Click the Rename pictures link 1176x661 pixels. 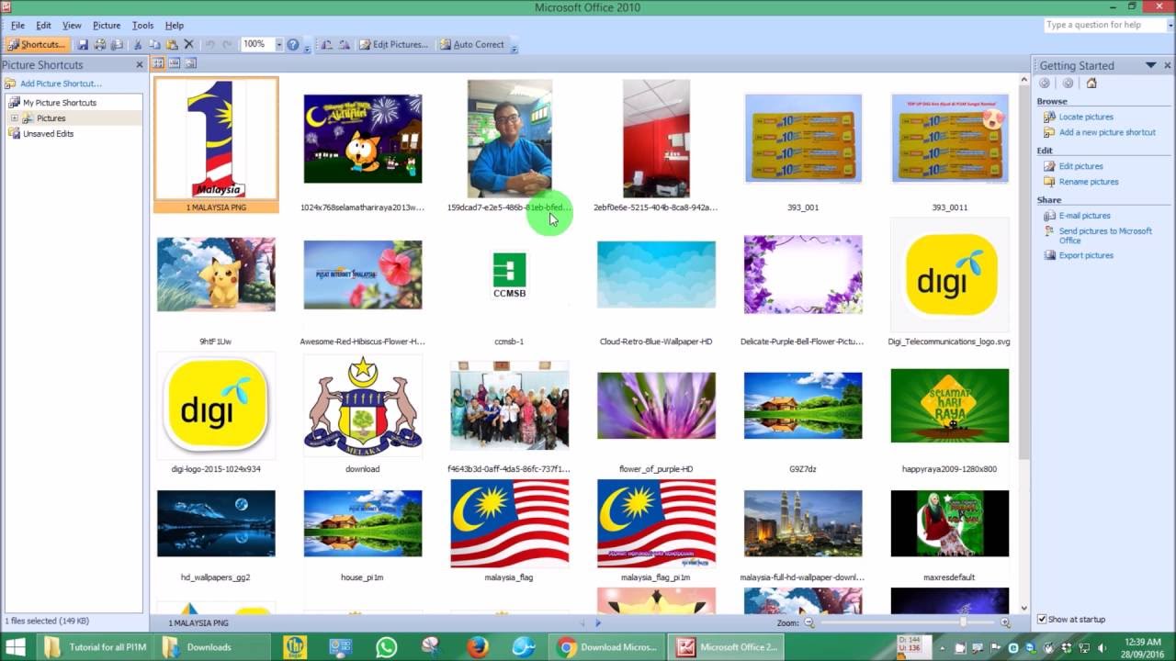pos(1089,182)
